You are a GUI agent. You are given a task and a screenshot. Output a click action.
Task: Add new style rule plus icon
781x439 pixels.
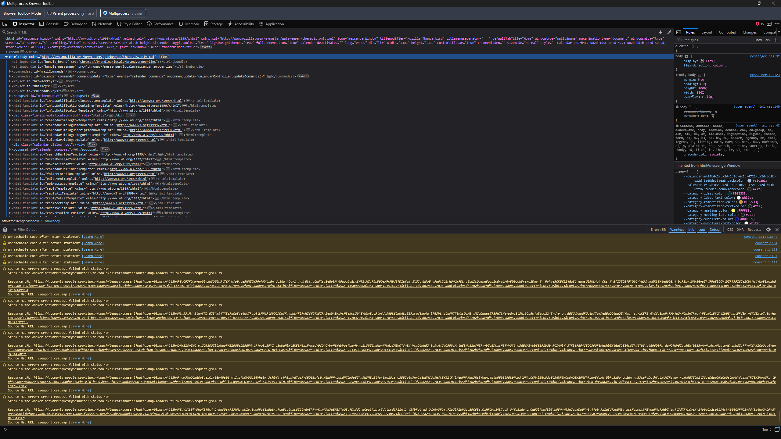776,40
